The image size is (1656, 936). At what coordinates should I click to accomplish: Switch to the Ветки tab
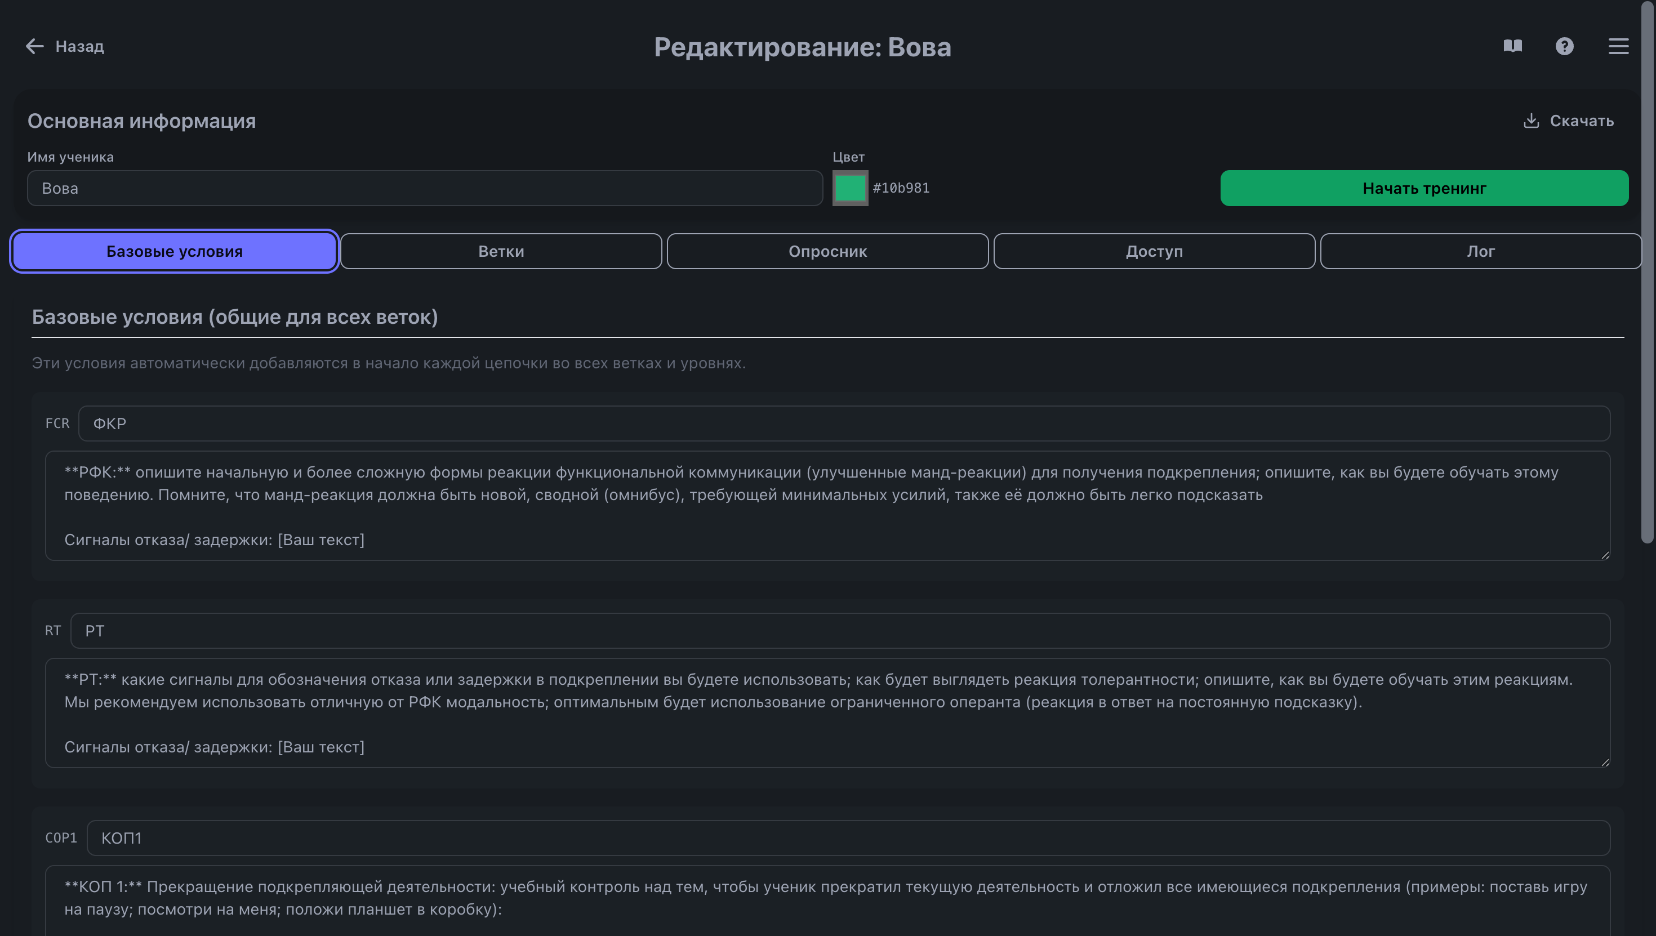(x=501, y=251)
